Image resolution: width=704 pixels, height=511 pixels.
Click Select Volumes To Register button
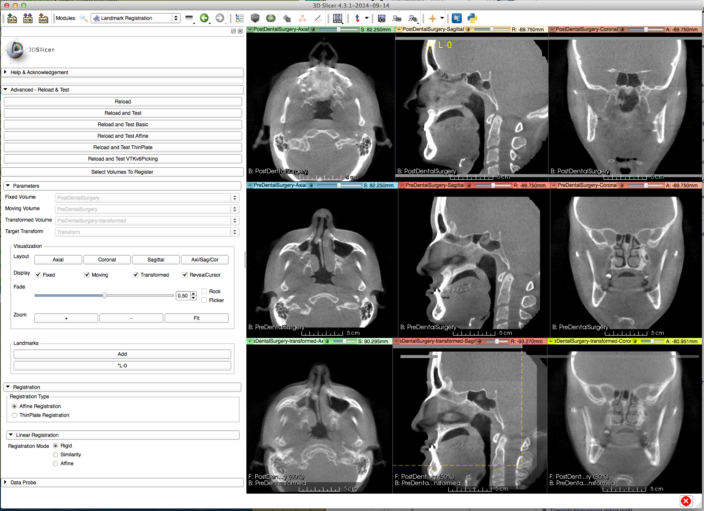[x=122, y=172]
